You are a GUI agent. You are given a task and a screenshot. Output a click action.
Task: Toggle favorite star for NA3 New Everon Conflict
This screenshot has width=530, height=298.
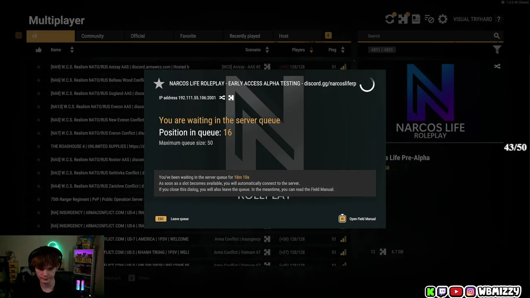[x=39, y=120]
